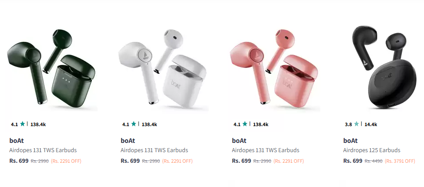Open the Airdopes 131 title under pink earbuds
The width and height of the screenshot is (424, 187).
266,150
